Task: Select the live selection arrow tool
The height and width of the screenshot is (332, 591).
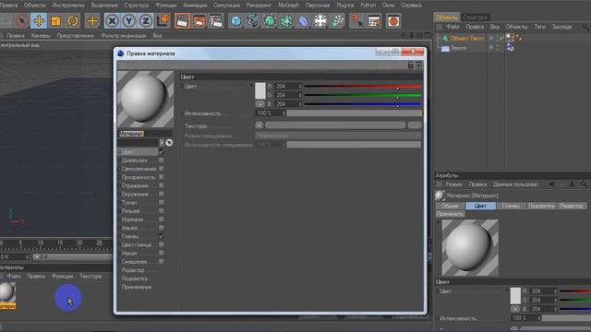Action: 22,21
